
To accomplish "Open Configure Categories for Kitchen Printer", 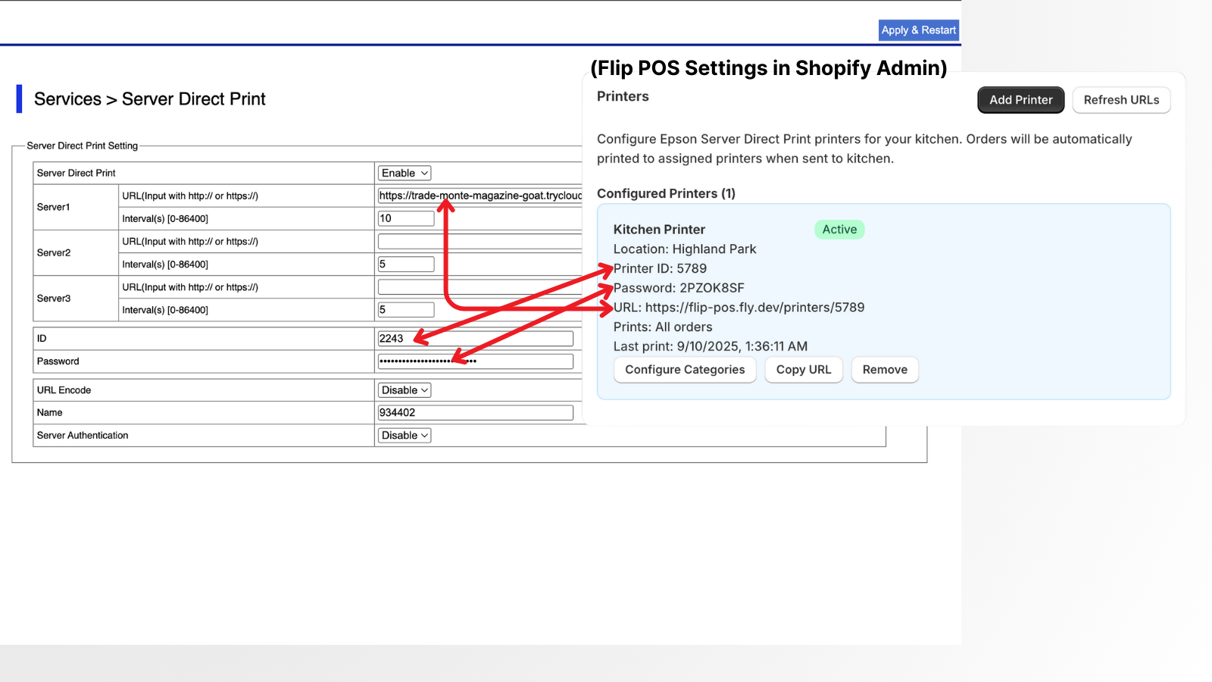I will coord(684,369).
